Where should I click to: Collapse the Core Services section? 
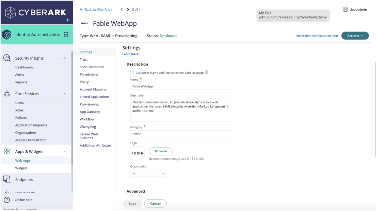[x=64, y=94]
